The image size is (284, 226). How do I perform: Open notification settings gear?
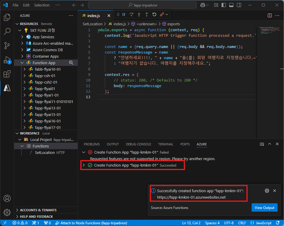pyautogui.click(x=267, y=191)
